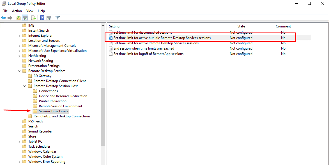Select 'End session when time limits are reached'
Viewport: 329px width, 165px height.
tap(144, 48)
